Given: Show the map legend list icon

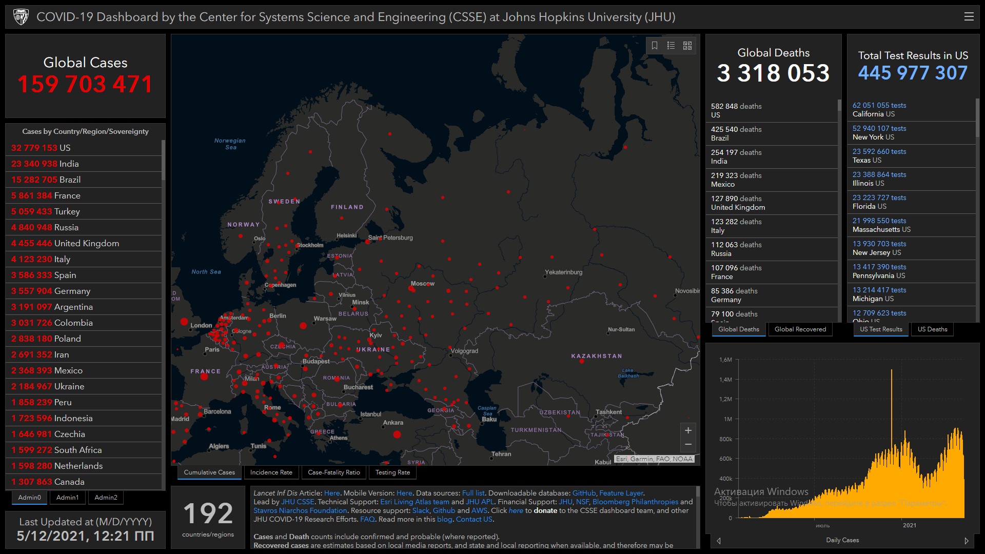Looking at the screenshot, I should (x=671, y=46).
